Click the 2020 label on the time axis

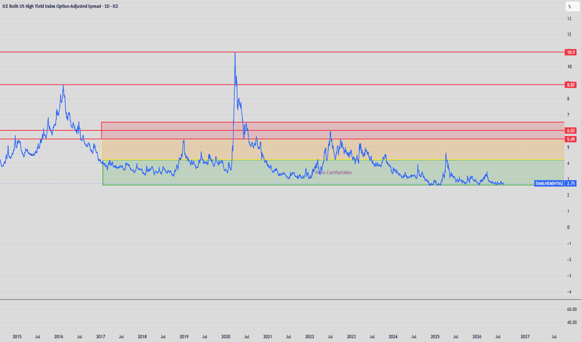pyautogui.click(x=226, y=337)
